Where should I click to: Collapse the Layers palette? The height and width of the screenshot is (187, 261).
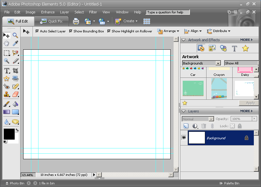pyautogui.click(x=184, y=111)
